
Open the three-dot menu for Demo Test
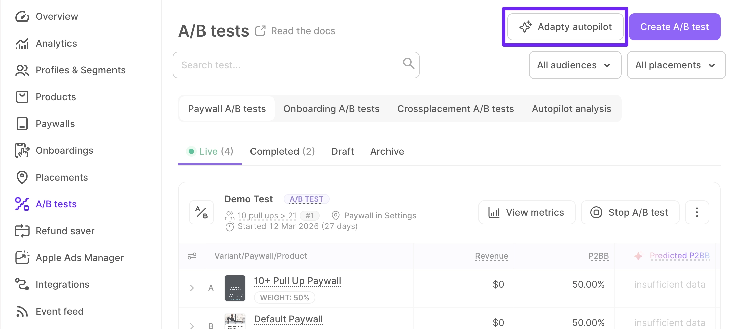tap(697, 212)
